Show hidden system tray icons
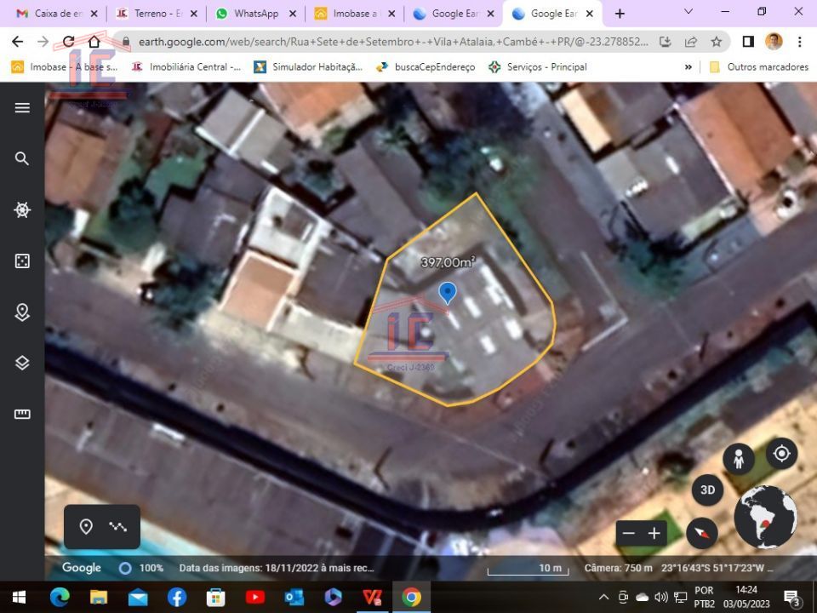This screenshot has height=613, width=817. [603, 597]
